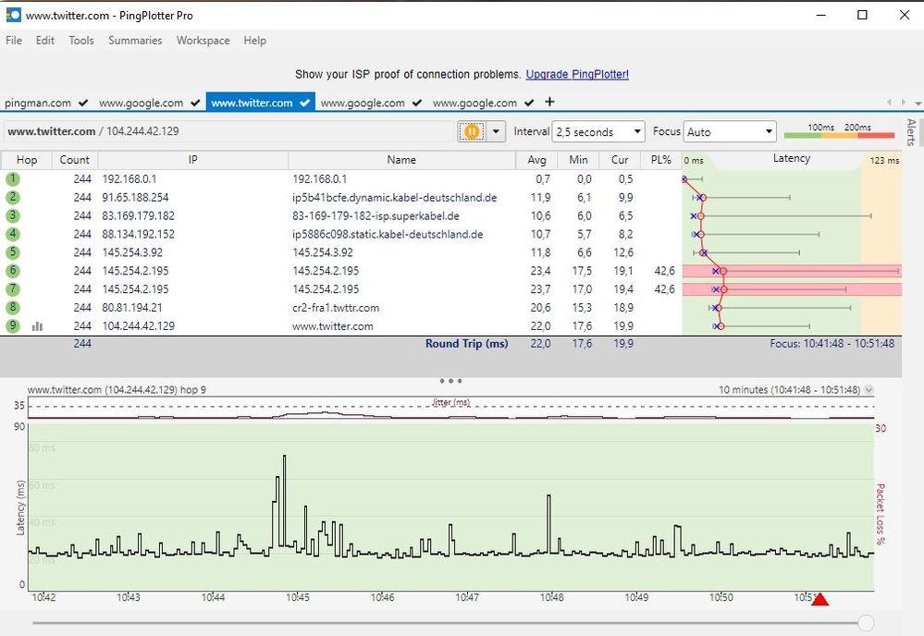This screenshot has height=636, width=924.
Task: Open the Summaries menu
Action: pos(135,40)
